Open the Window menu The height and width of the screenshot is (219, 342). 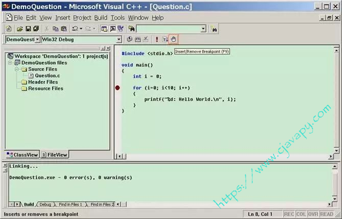[138, 18]
